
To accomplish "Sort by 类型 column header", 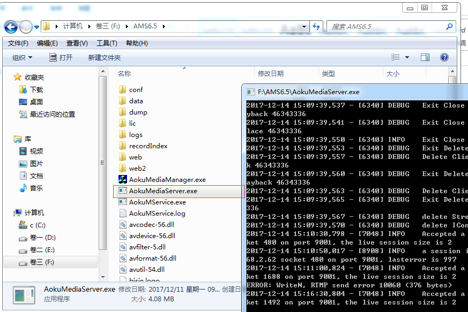I will [x=328, y=74].
